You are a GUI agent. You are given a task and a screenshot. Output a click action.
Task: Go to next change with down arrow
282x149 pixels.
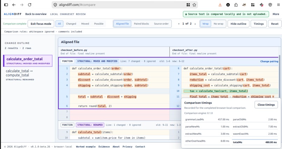tap(195, 24)
